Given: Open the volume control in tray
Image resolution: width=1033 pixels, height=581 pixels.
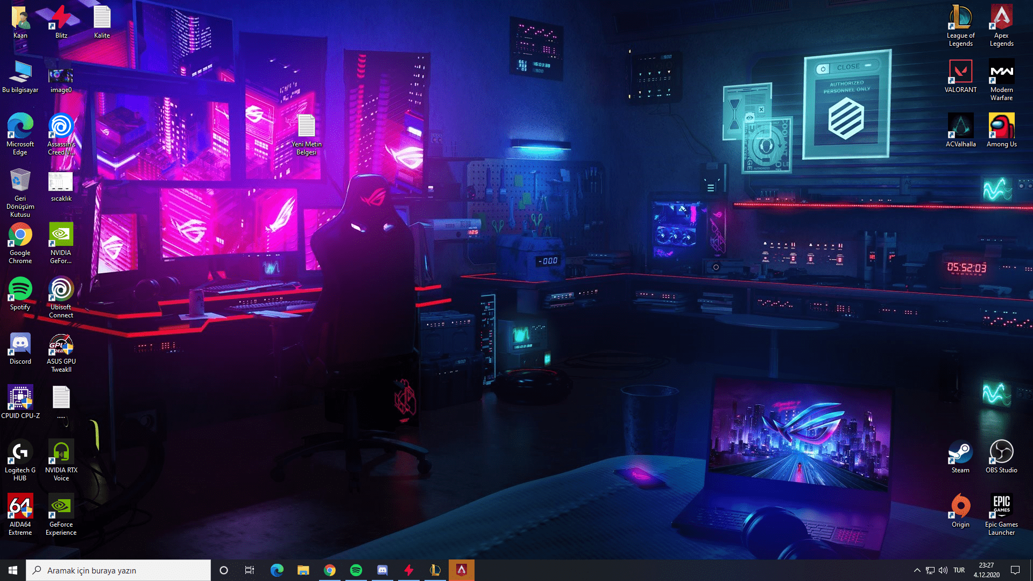Looking at the screenshot, I should [x=943, y=570].
